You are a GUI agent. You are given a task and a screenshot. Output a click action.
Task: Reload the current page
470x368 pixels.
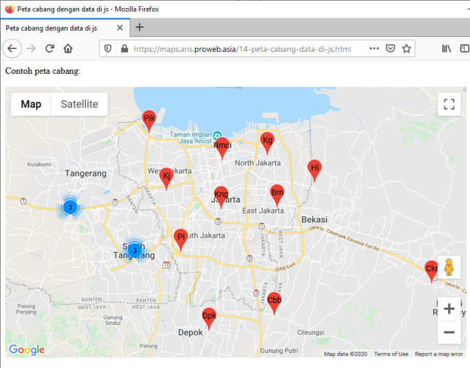(x=50, y=49)
